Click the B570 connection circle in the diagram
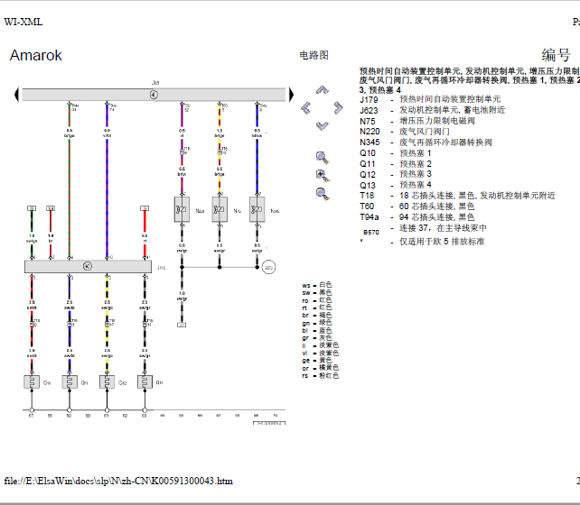 click(268, 267)
